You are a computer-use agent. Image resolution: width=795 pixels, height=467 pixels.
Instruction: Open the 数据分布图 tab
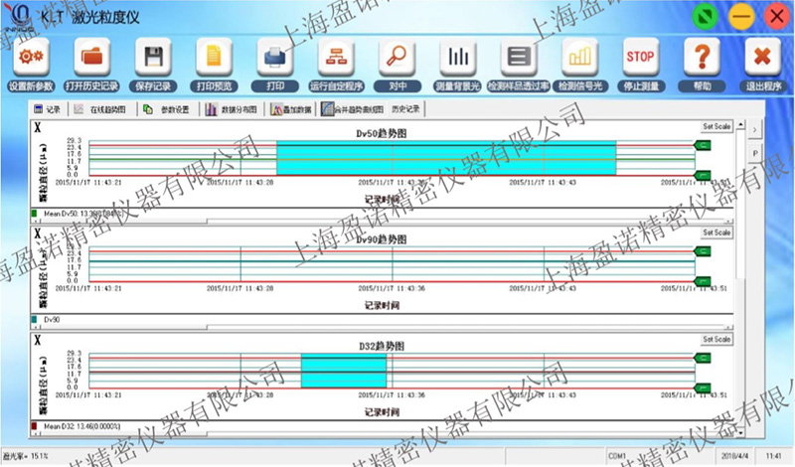[x=233, y=109]
